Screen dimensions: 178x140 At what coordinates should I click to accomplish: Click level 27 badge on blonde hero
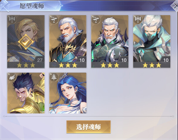tap(40, 60)
